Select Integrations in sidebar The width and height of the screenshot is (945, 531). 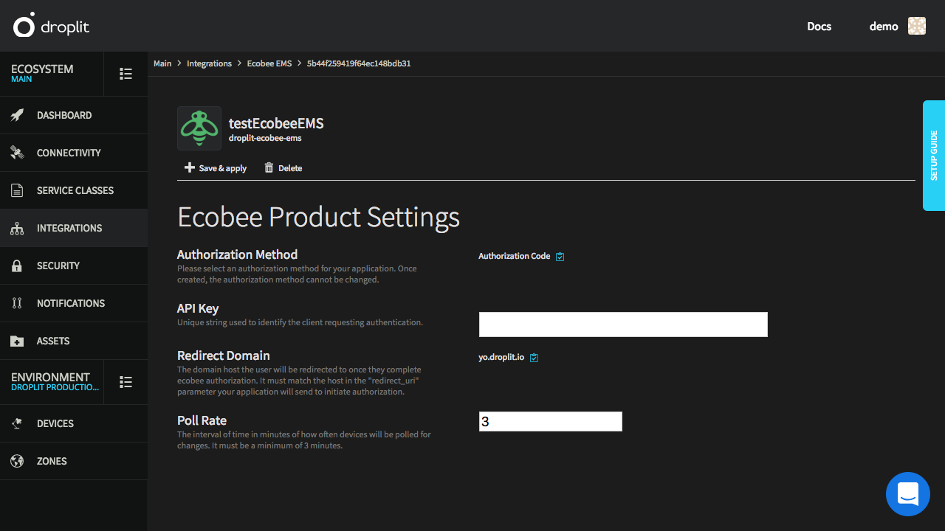pos(74,228)
